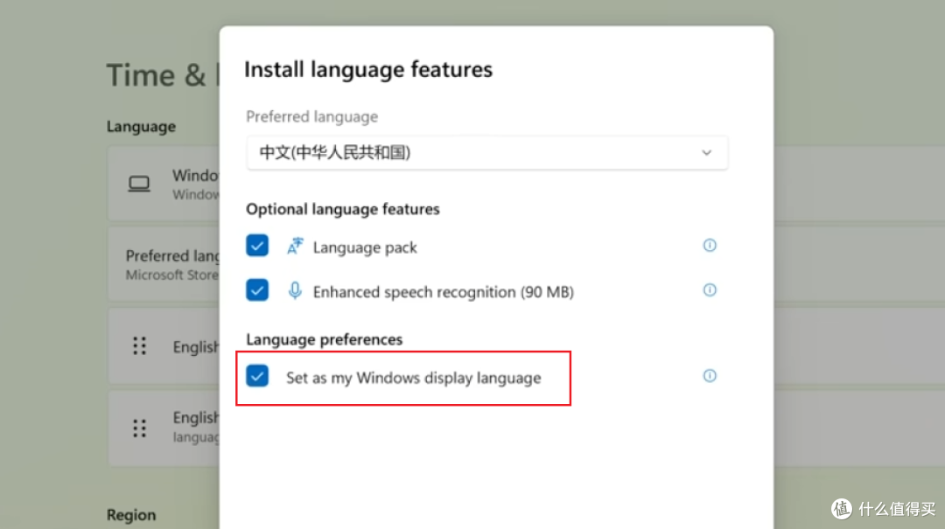Click the Enhanced speech recognition (90 MB) label
Screen dimensions: 945x529
click(x=443, y=292)
